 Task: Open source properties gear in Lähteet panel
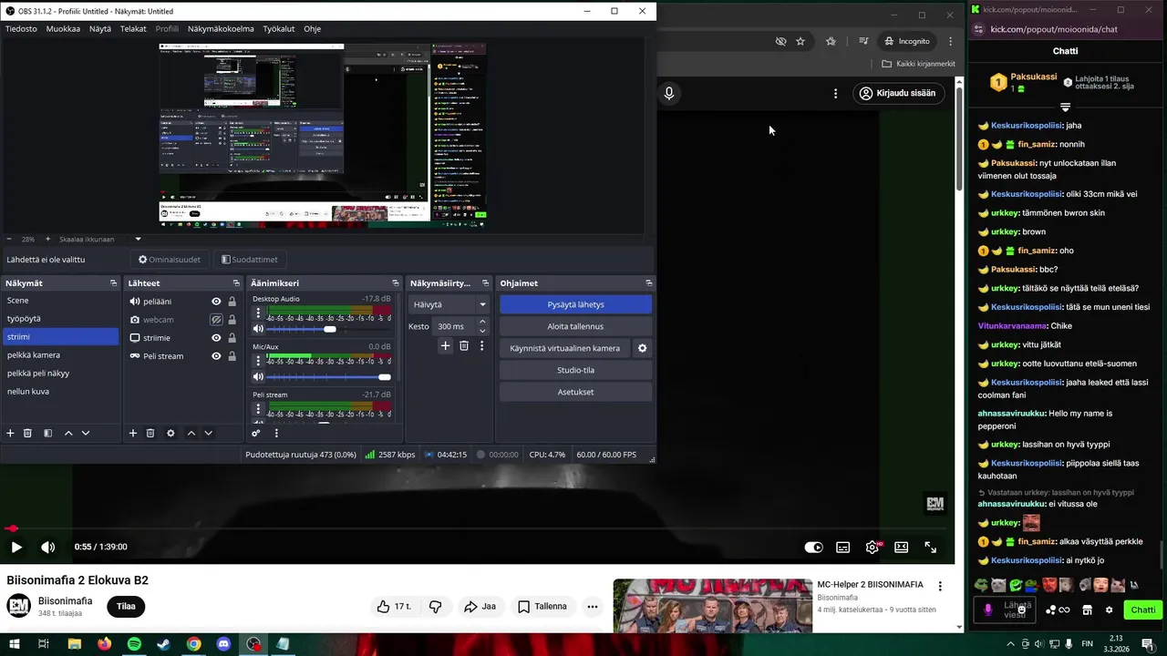(x=170, y=434)
